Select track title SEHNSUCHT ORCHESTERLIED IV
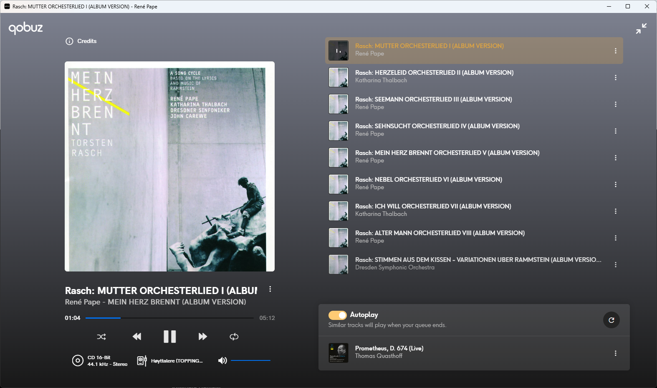 click(437, 126)
